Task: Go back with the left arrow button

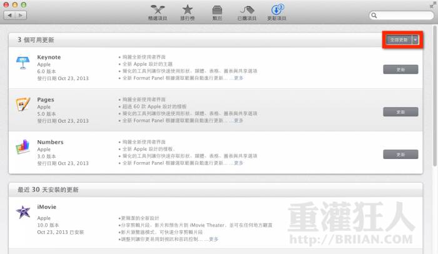Action: coord(9,15)
